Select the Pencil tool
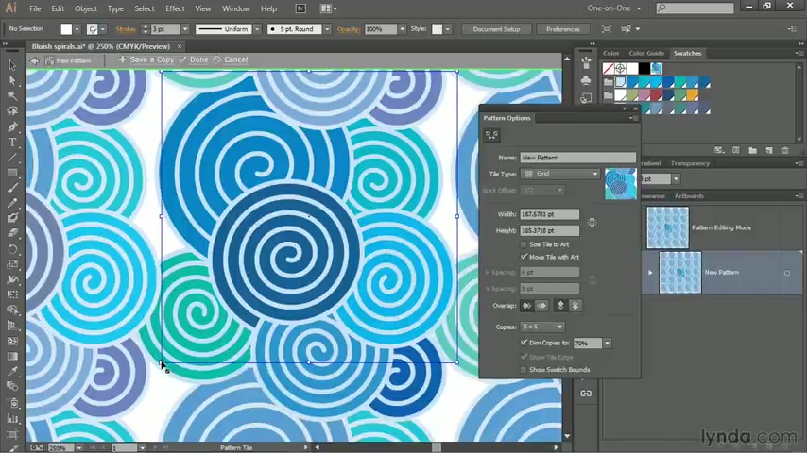 (12, 203)
